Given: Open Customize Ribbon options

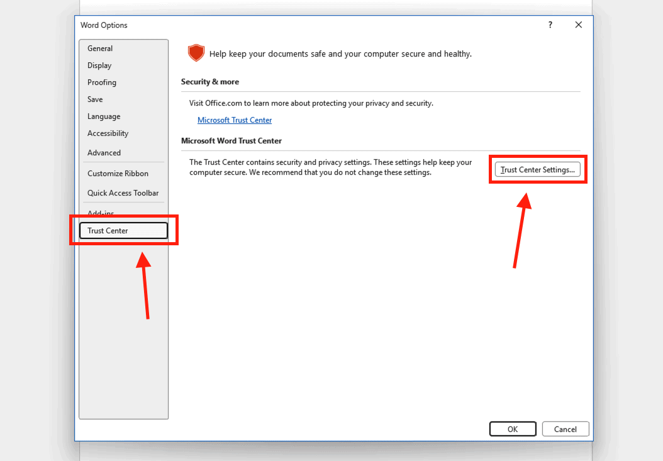Looking at the screenshot, I should pos(123,174).
